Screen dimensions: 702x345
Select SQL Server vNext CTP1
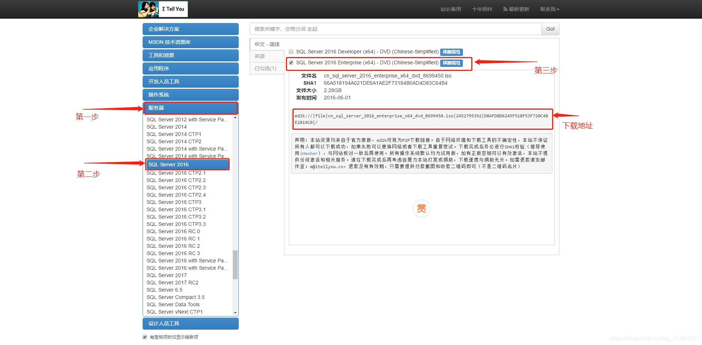coord(175,312)
